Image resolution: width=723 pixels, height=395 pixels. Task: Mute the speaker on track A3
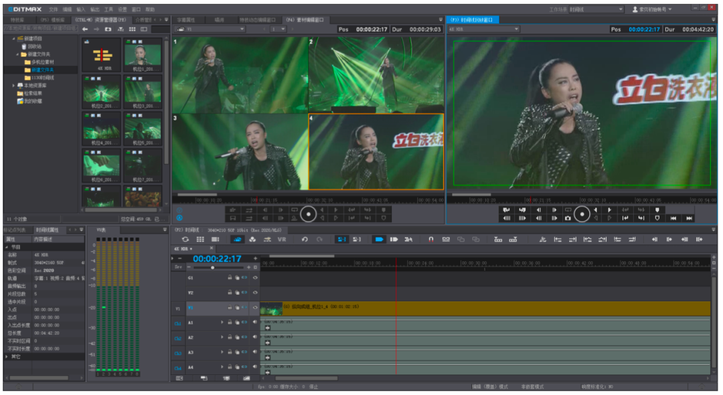(255, 351)
